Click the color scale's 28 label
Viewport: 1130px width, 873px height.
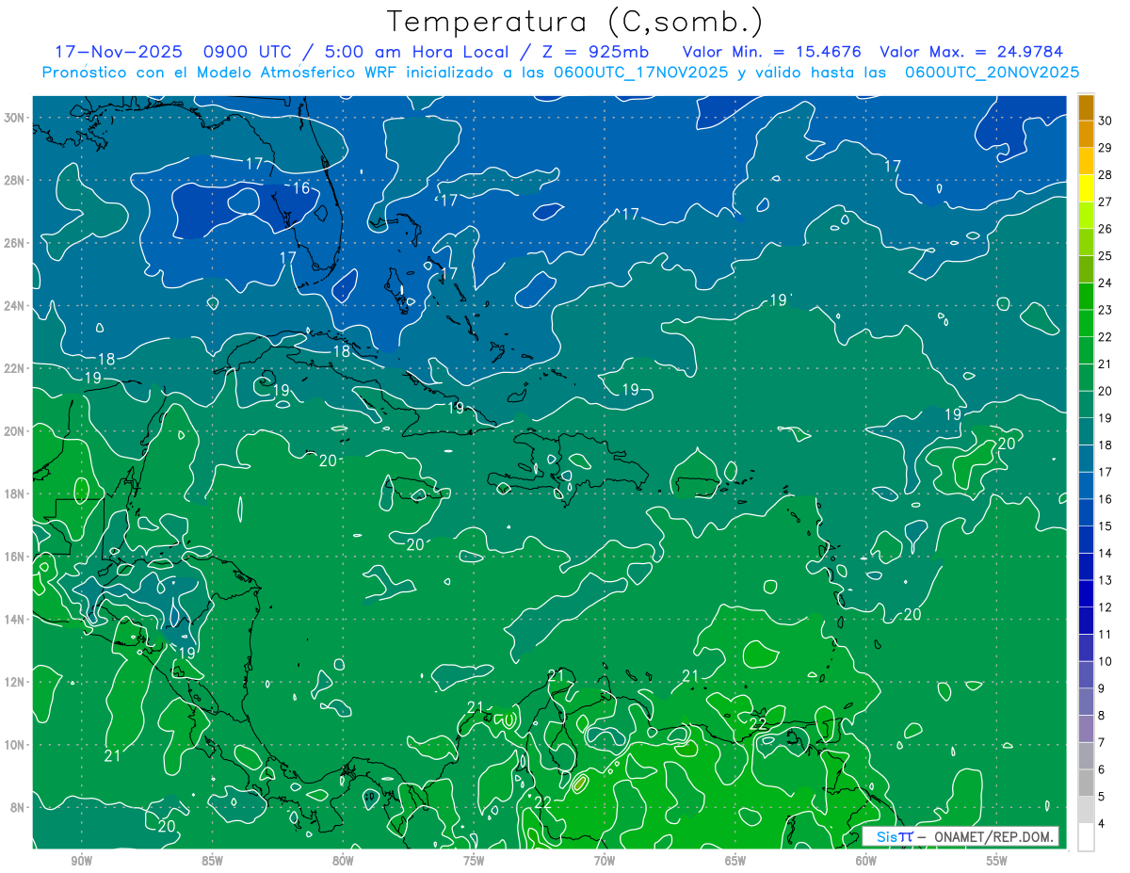click(1106, 174)
